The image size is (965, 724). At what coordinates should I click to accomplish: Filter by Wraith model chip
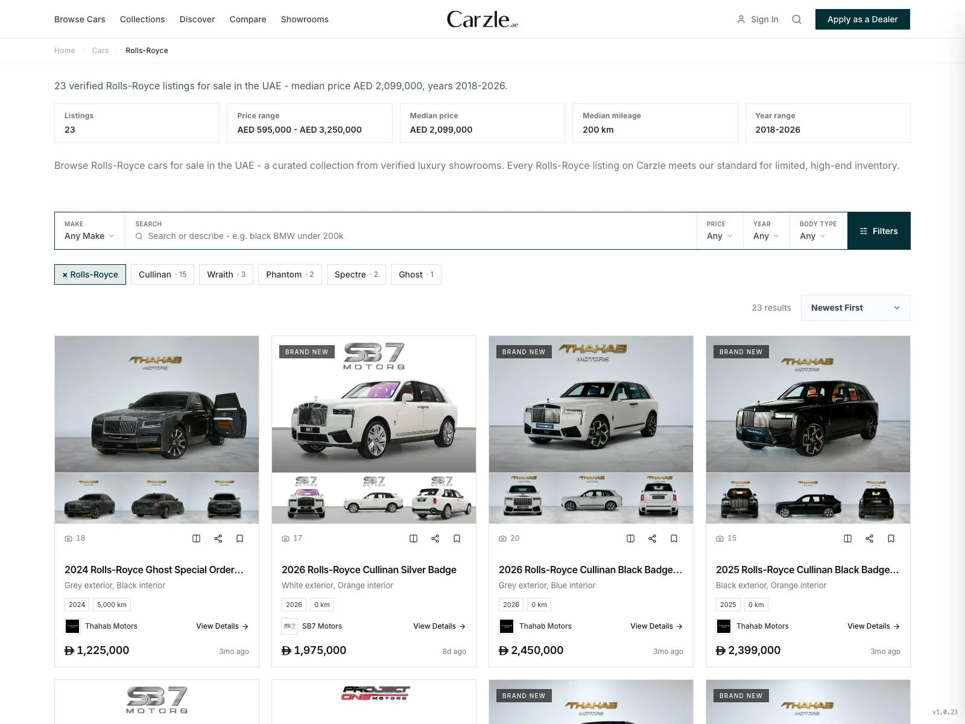[x=226, y=275]
